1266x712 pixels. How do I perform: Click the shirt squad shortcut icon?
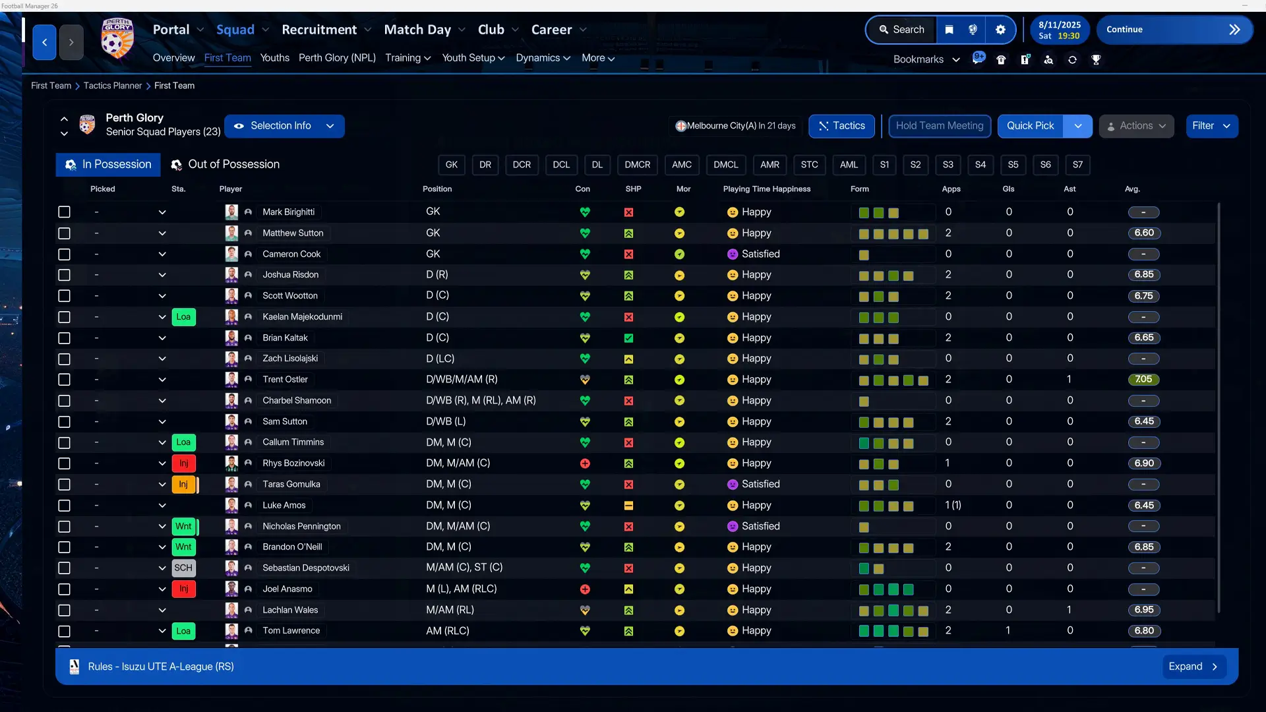coord(1001,60)
